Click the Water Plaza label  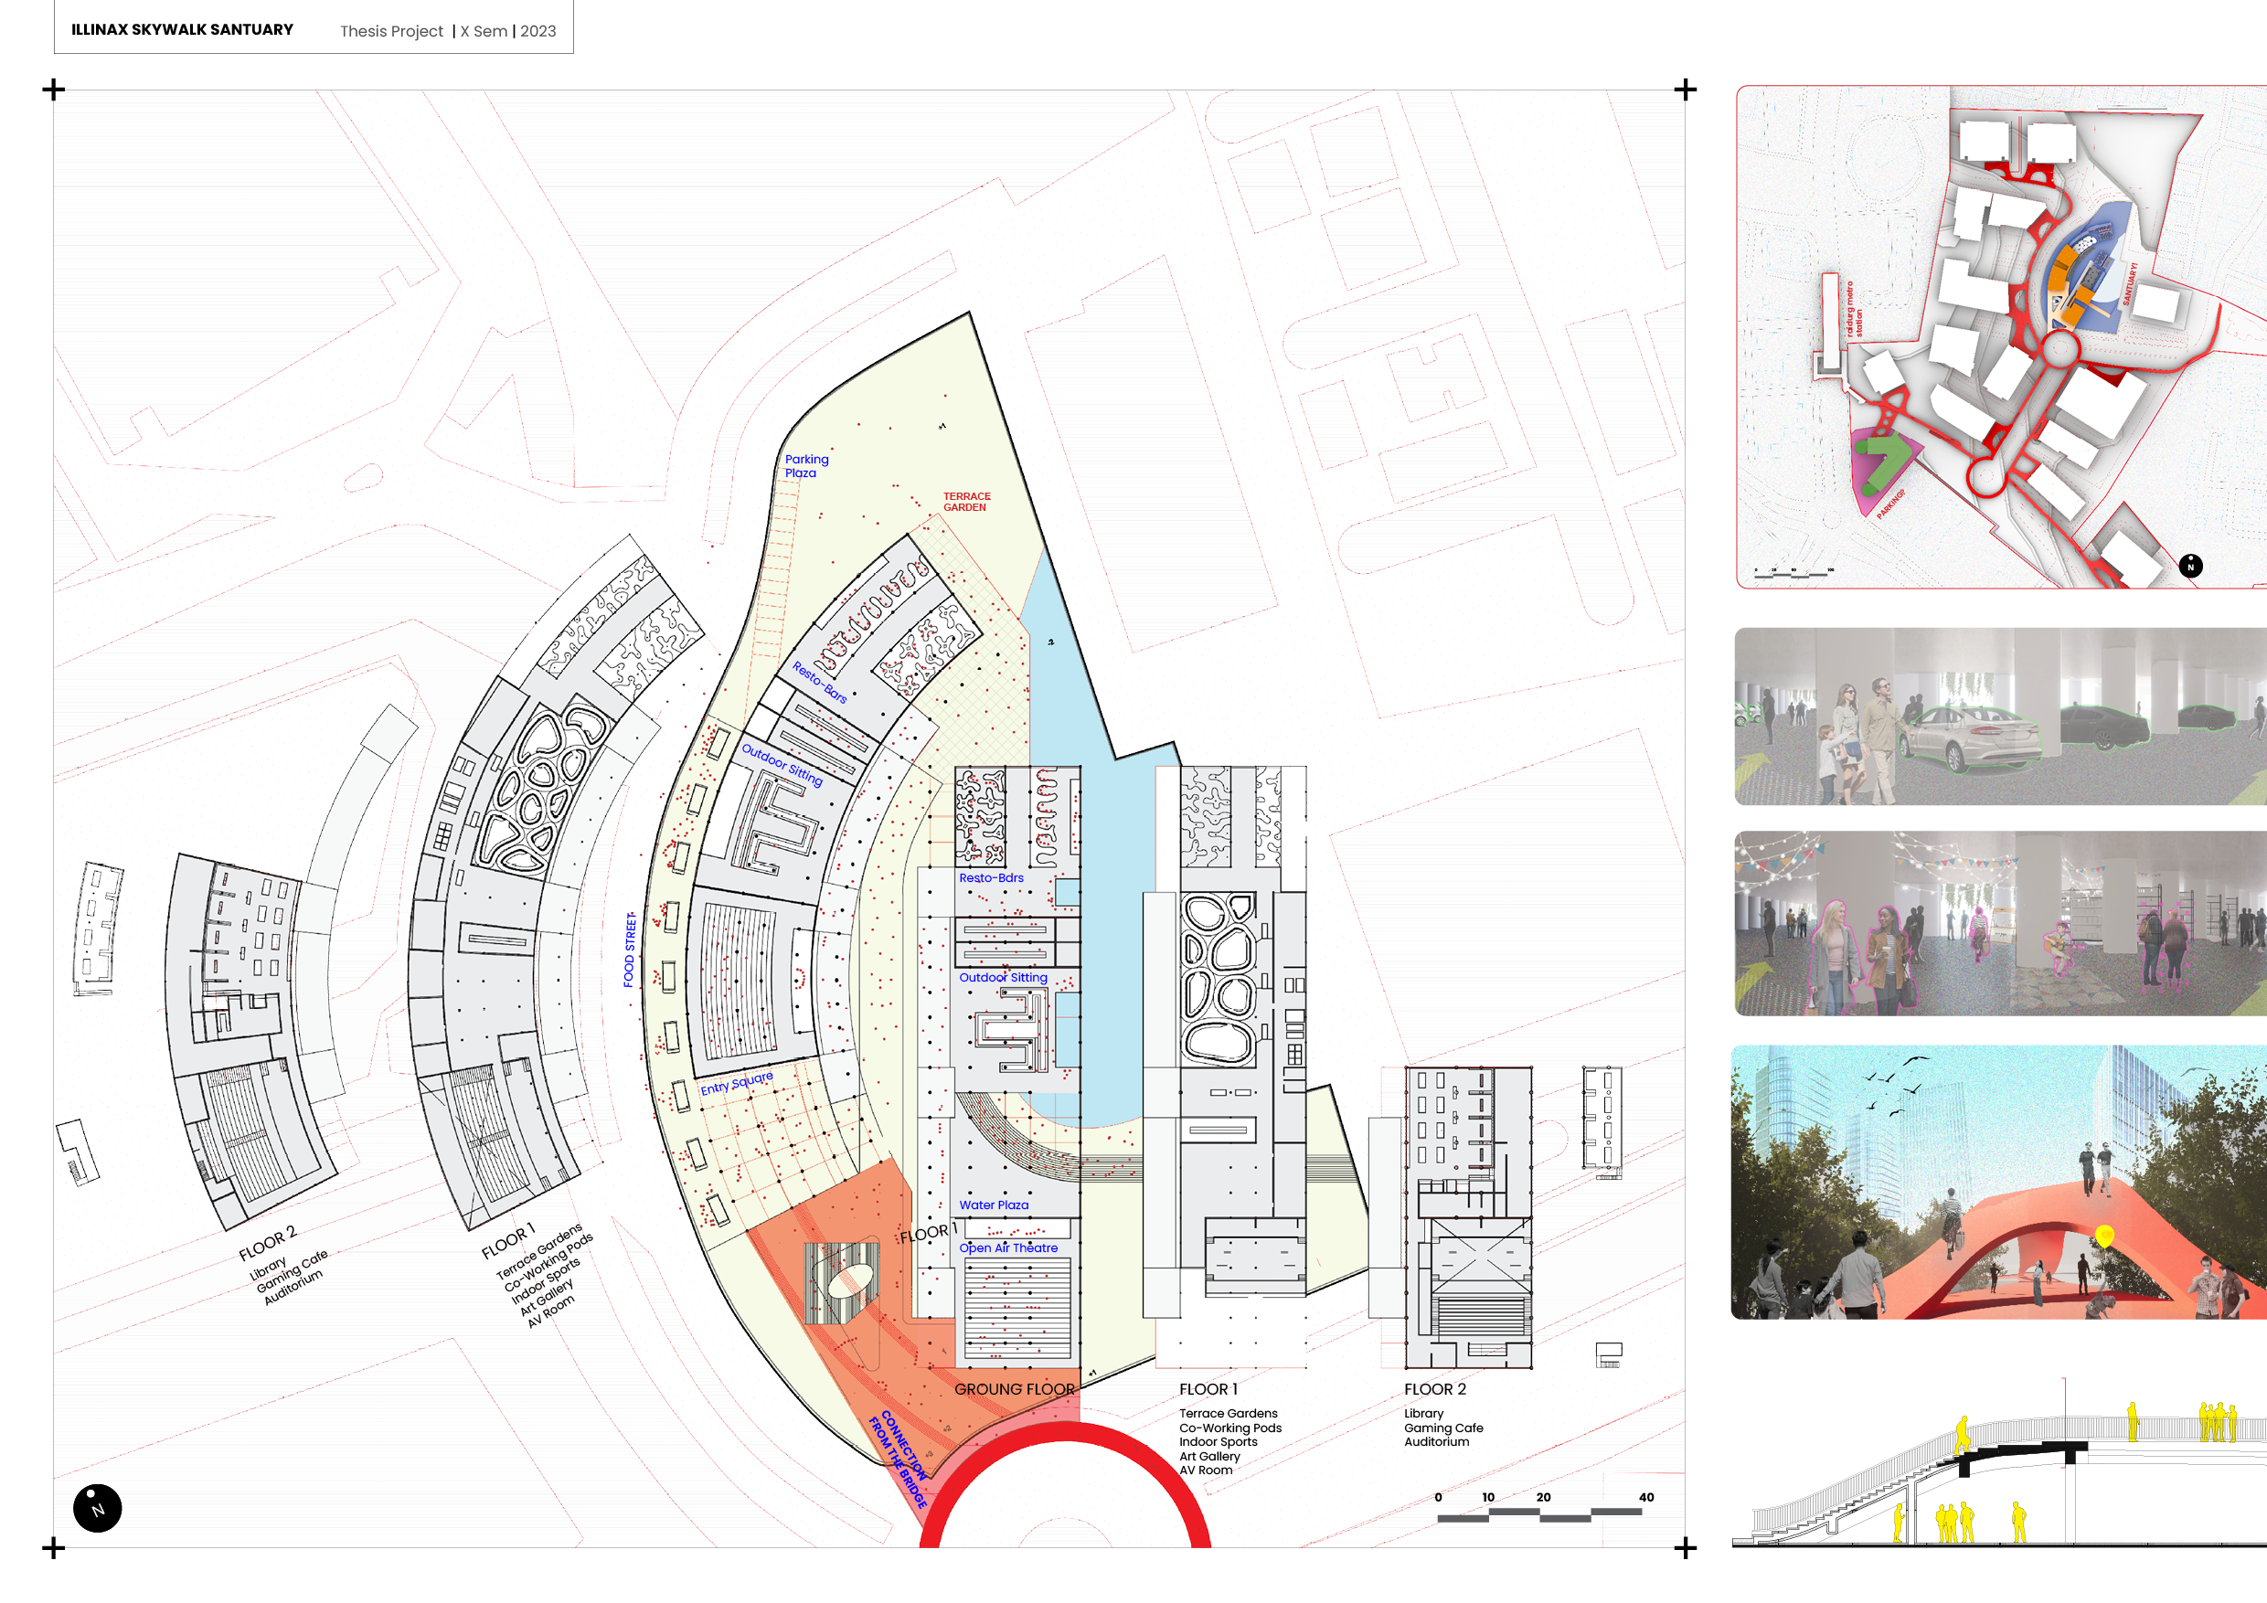click(x=994, y=1205)
